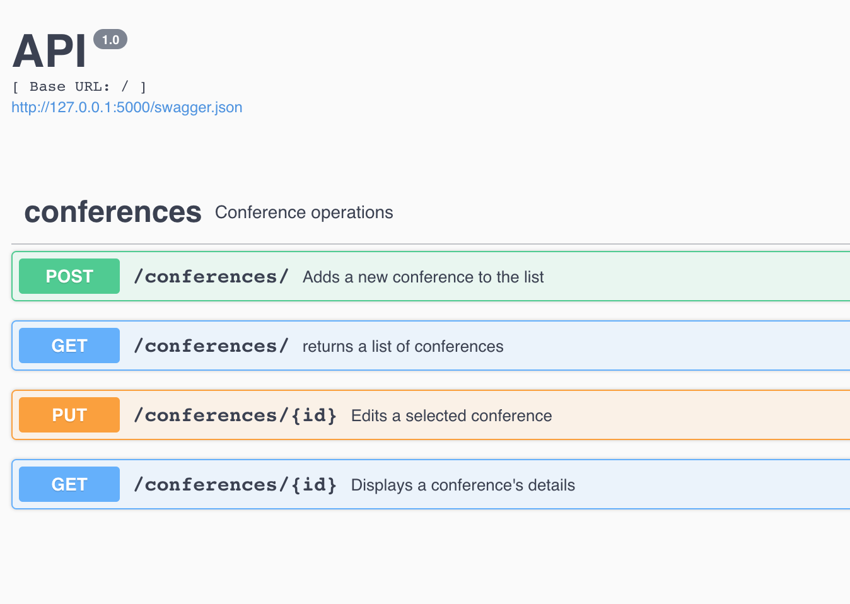Open the swagger.json specification link
Image resolution: width=850 pixels, height=604 pixels.
126,107
